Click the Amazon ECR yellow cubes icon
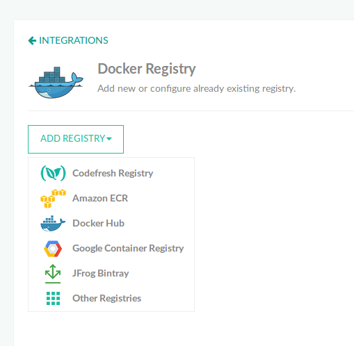The height and width of the screenshot is (346, 354). click(x=53, y=199)
